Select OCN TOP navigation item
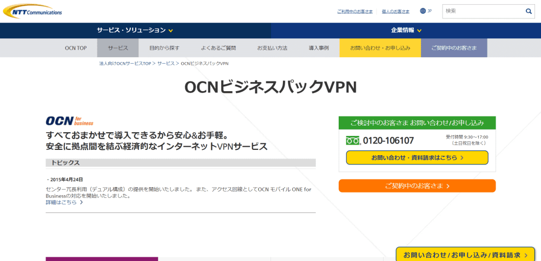 coord(76,48)
